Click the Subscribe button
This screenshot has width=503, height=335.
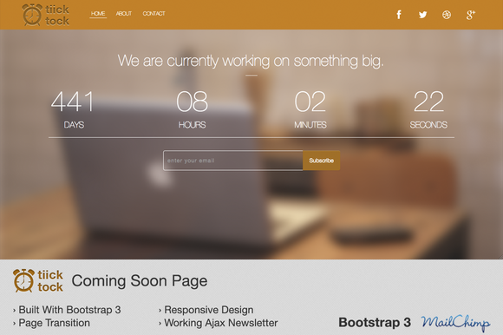321,161
